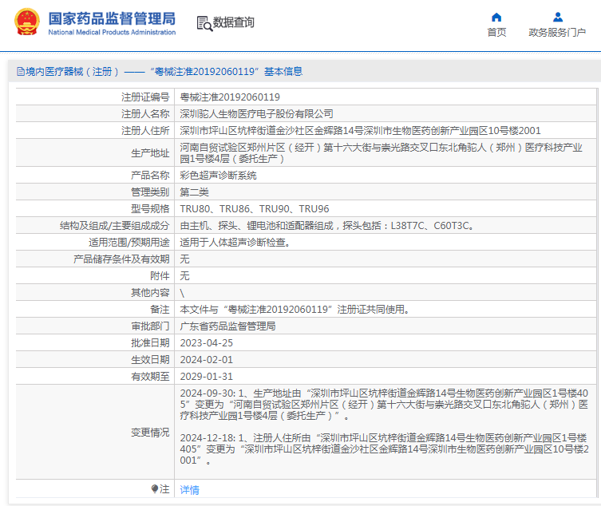Open government portal via person icon
Viewport: 601px width, 506px height.
pos(558,18)
